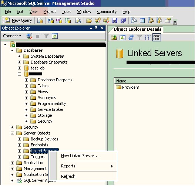
Task: Select the Endpoints tree item
Action: pyautogui.click(x=40, y=145)
